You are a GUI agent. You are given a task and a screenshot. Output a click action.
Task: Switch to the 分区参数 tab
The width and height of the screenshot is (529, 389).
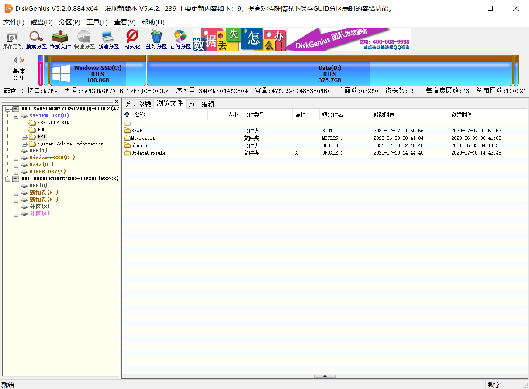[138, 104]
